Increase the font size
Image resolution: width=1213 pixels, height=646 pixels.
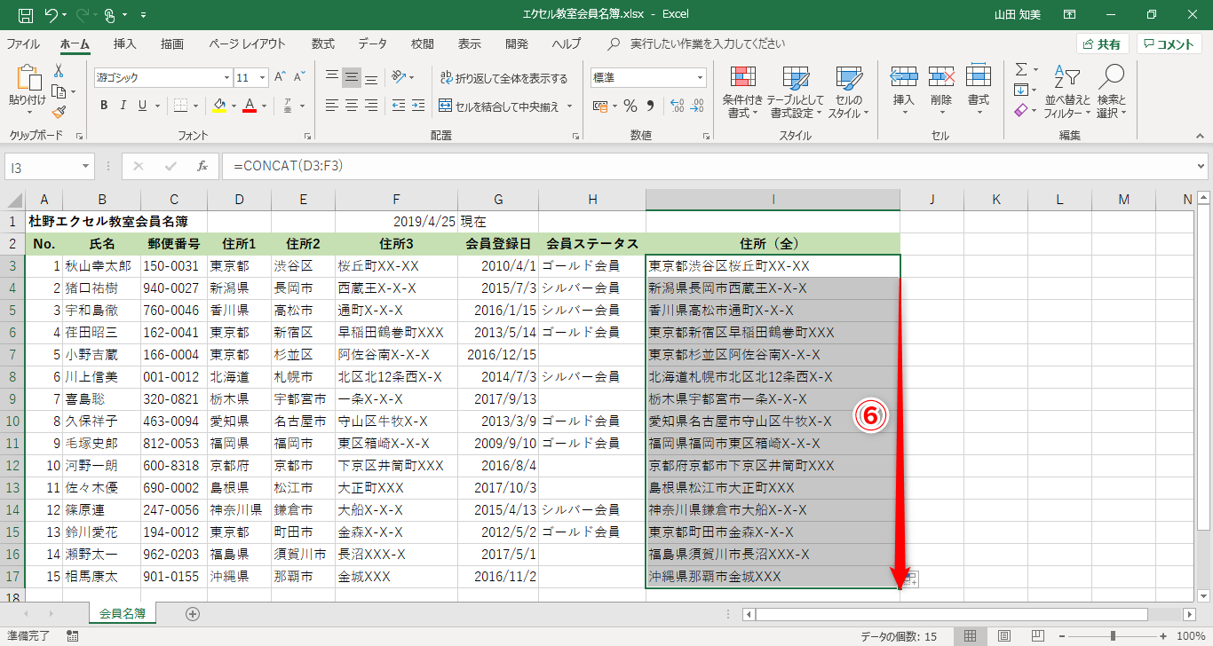coord(280,77)
